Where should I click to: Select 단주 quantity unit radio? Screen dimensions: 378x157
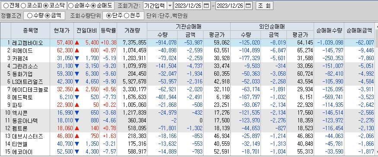(x=109, y=16)
